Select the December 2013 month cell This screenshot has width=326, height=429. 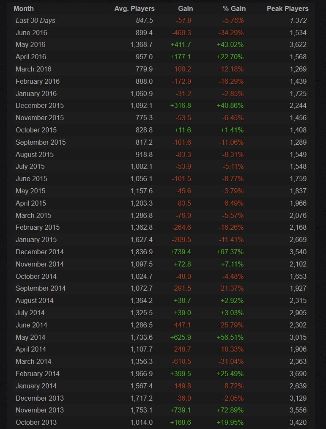[x=40, y=398]
